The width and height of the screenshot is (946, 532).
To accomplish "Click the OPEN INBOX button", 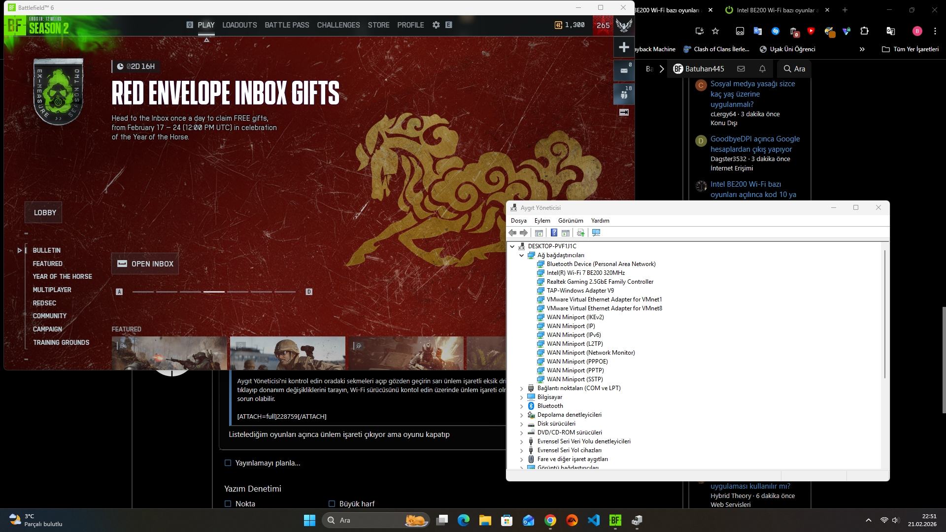I will (x=145, y=264).
